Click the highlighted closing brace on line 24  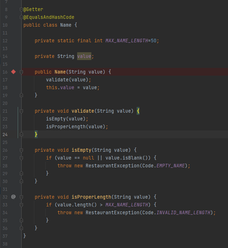(36, 134)
